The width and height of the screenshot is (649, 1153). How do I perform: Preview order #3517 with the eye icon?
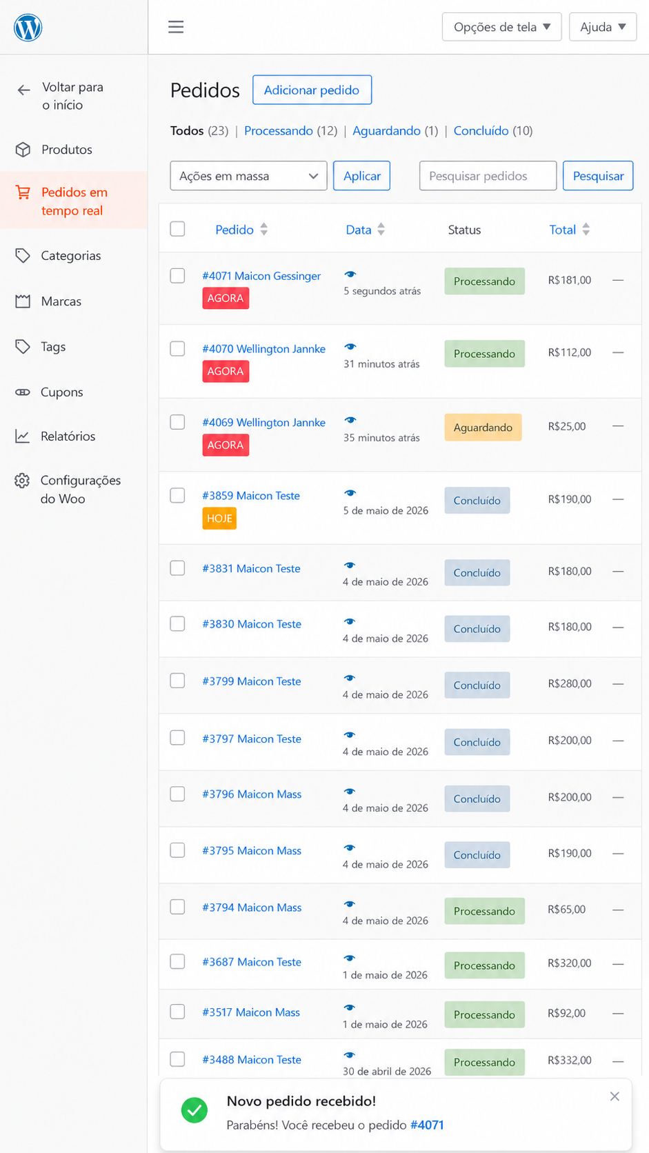pos(350,1008)
